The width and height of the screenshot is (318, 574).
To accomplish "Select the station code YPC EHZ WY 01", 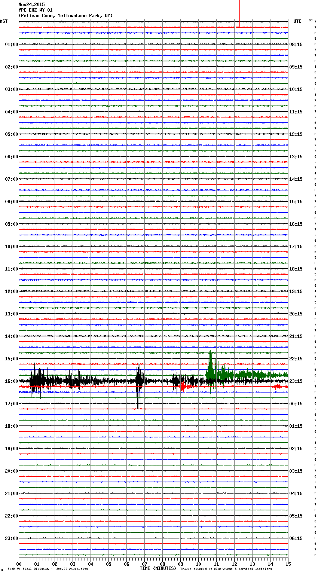I will [x=36, y=10].
